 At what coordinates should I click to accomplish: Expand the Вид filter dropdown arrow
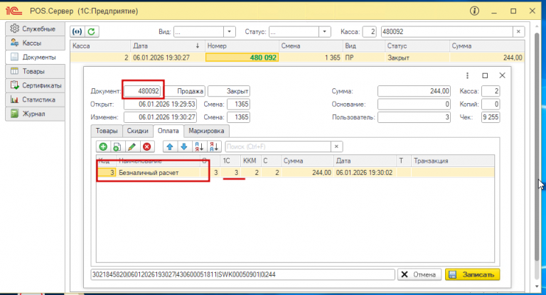pyautogui.click(x=229, y=32)
